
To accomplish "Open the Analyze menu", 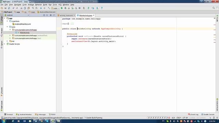I will 31,4.
